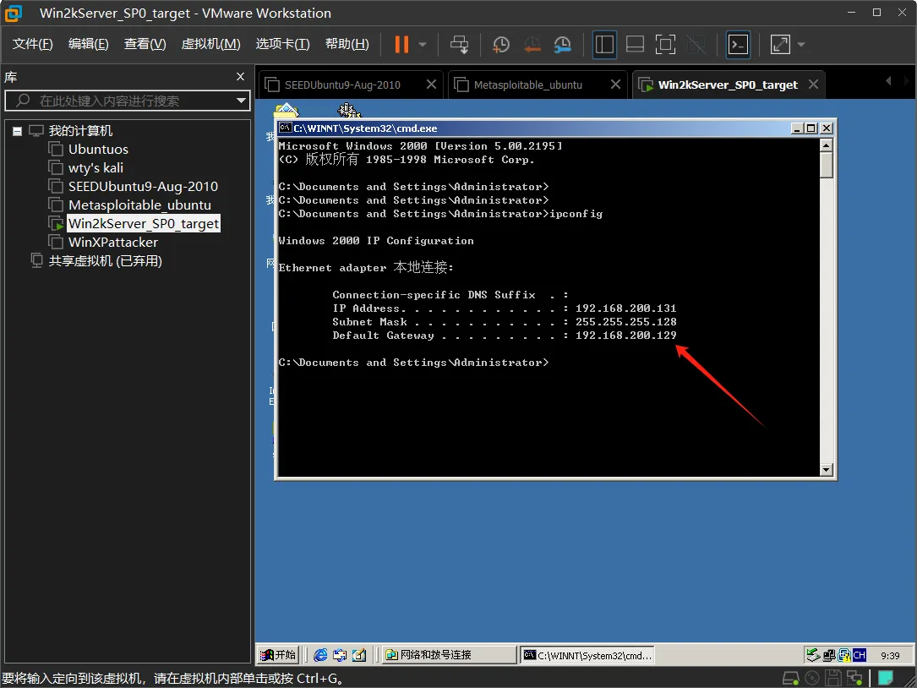Toggle the console view button

tap(738, 45)
